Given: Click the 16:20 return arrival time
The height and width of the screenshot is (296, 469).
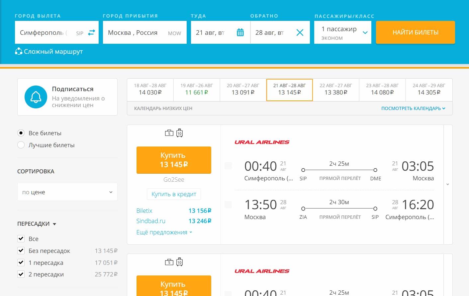Looking at the screenshot, I should click(418, 205).
